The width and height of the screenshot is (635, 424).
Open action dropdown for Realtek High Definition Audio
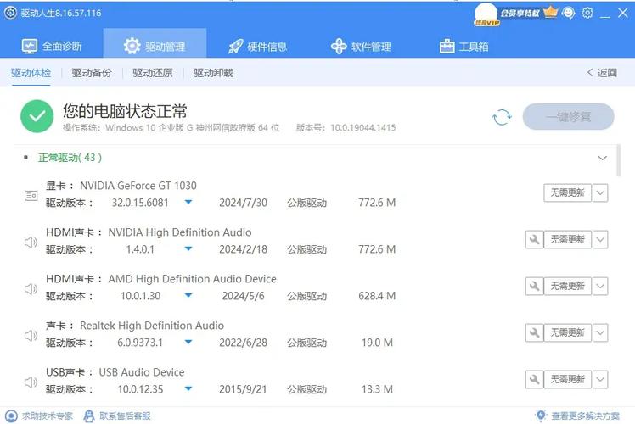click(600, 332)
